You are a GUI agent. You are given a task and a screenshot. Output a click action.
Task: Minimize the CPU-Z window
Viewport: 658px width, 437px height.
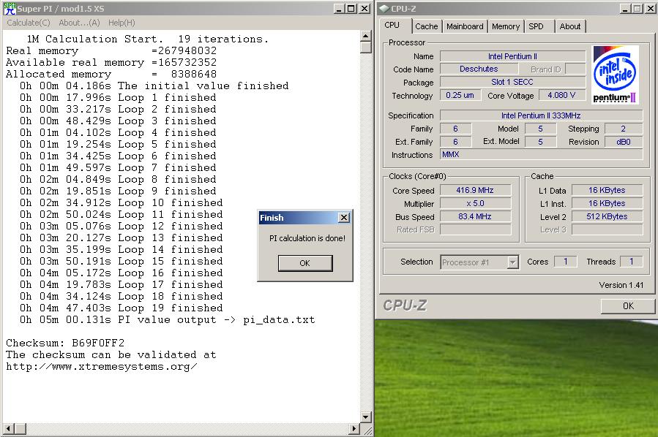pos(625,8)
